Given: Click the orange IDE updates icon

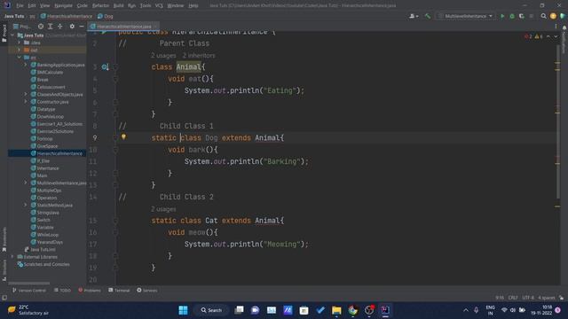Looking at the screenshot, I should tap(553, 16).
